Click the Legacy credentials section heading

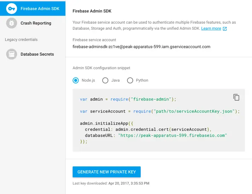[x=21, y=40]
